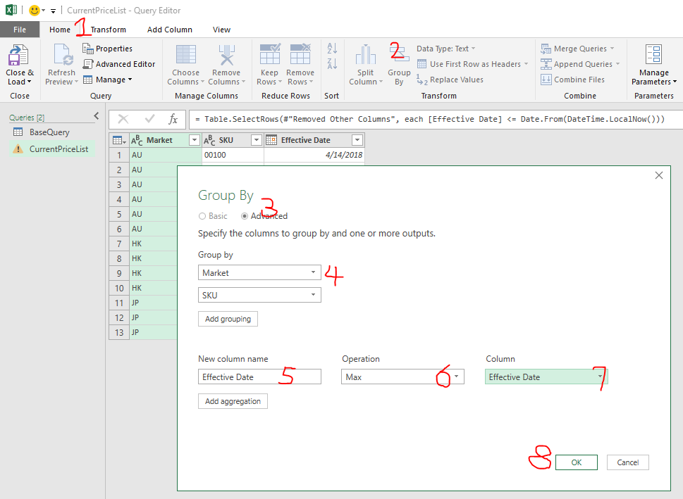The image size is (683, 499).
Task: Open the Add Column ribbon tab
Action: pyautogui.click(x=169, y=30)
